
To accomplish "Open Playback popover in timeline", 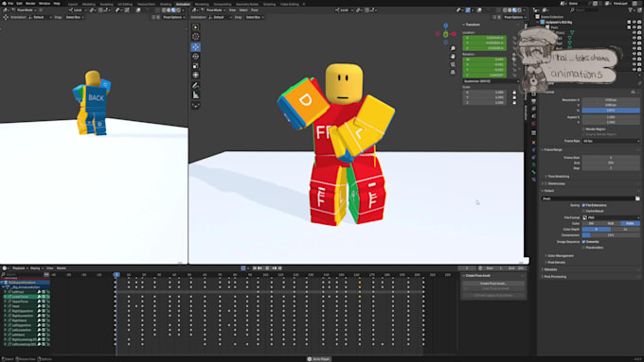I will (x=20, y=268).
